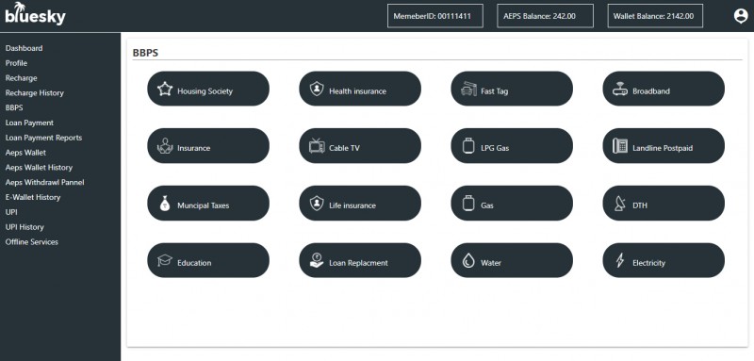754x361 pixels.
Task: Open the user account avatar icon
Action: tap(741, 16)
